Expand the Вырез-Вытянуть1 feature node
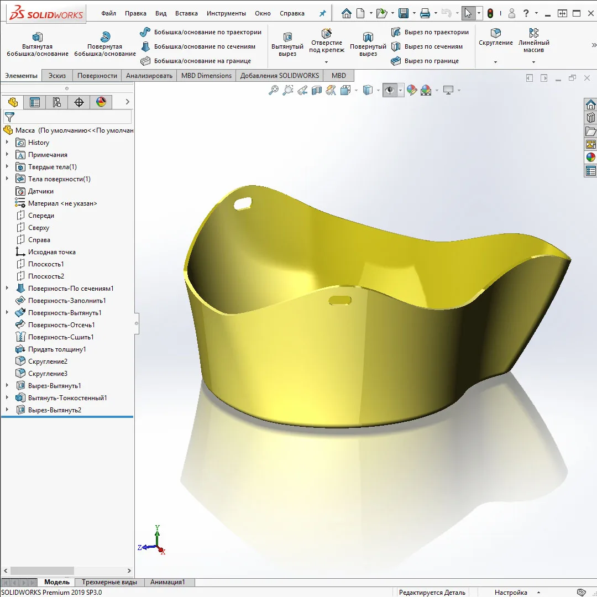This screenshot has width=597, height=597. [7, 386]
